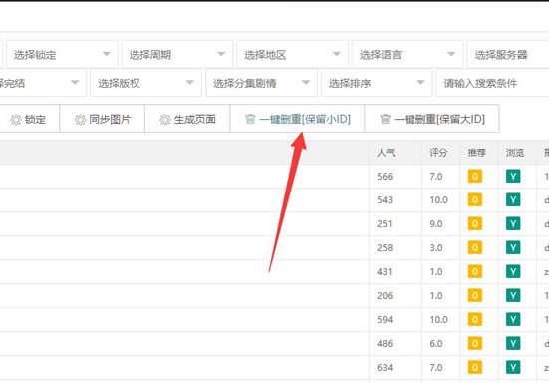The width and height of the screenshot is (549, 383).
Task: Click the 锁定 button label
Action: click(x=35, y=120)
